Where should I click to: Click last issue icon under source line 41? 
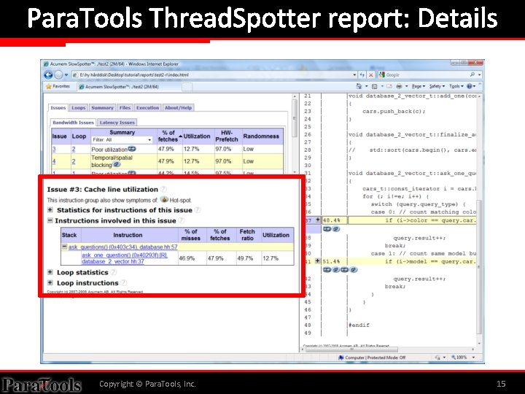pyautogui.click(x=354, y=270)
